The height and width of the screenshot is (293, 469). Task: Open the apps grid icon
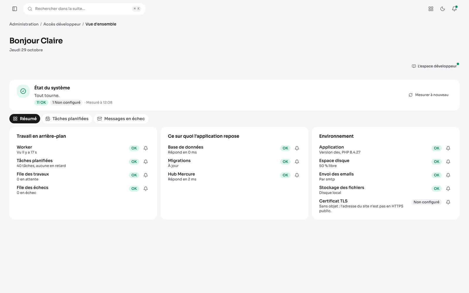pyautogui.click(x=431, y=9)
